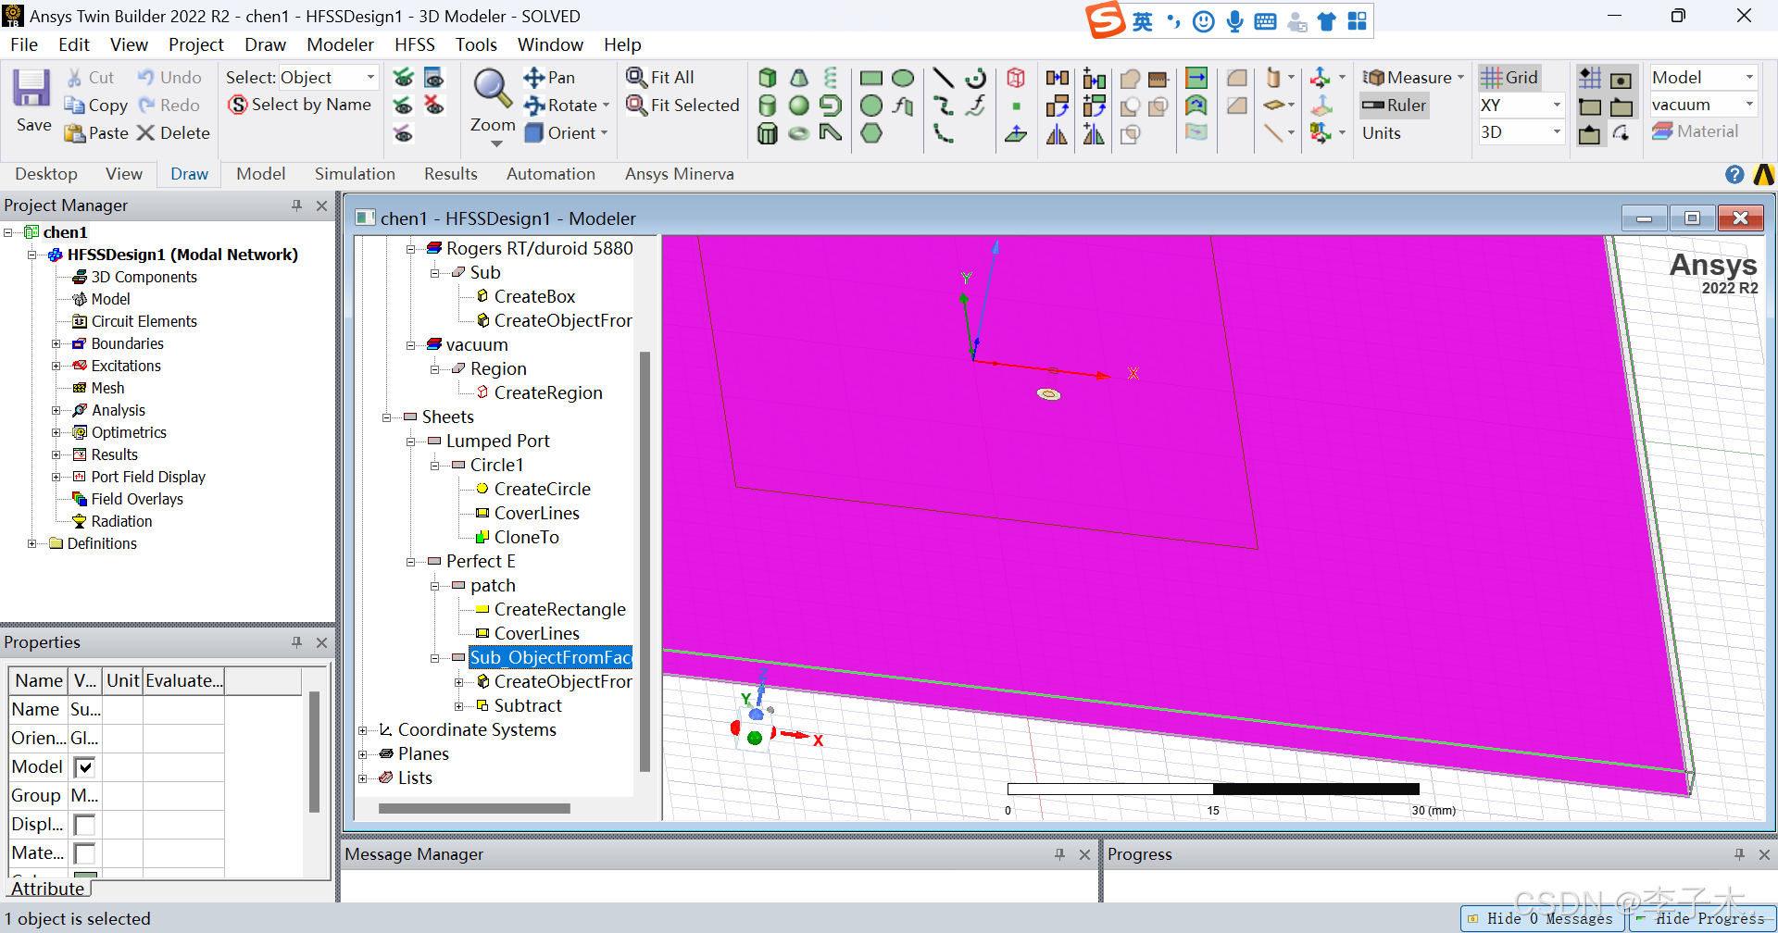
Task: Draw a rectangle sheet using rectangle icon
Action: tap(871, 78)
